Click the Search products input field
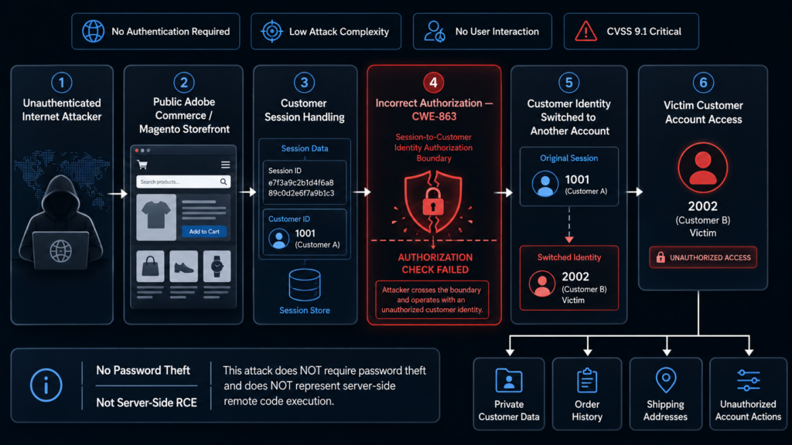 click(x=183, y=182)
